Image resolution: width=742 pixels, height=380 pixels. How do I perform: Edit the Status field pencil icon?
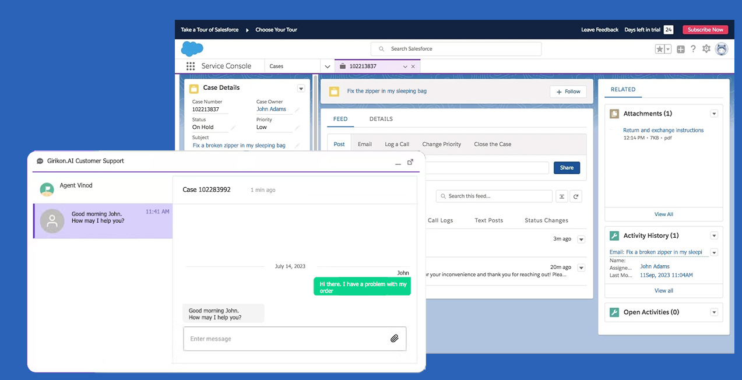tap(233, 127)
